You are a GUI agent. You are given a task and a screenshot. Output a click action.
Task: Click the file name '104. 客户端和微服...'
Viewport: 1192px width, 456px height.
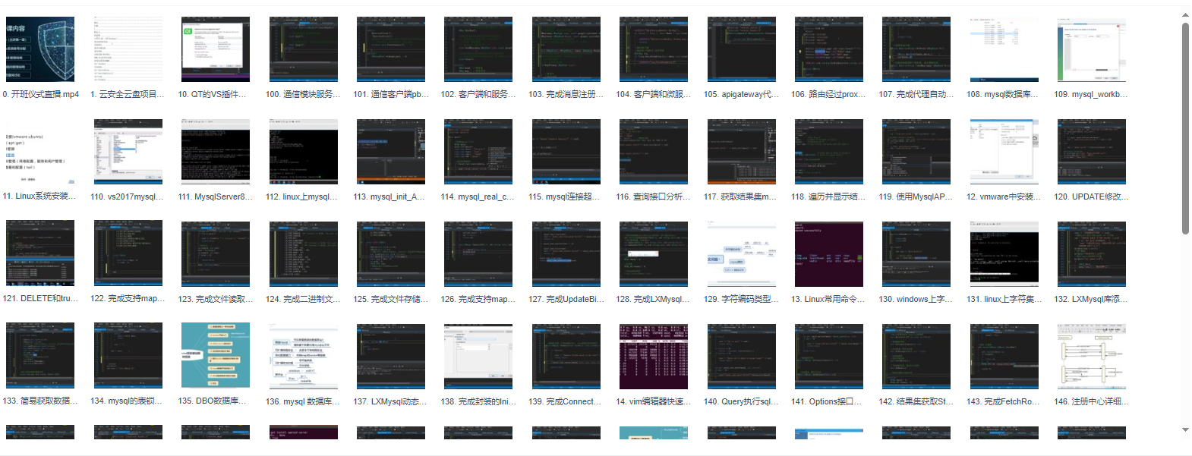pyautogui.click(x=654, y=95)
